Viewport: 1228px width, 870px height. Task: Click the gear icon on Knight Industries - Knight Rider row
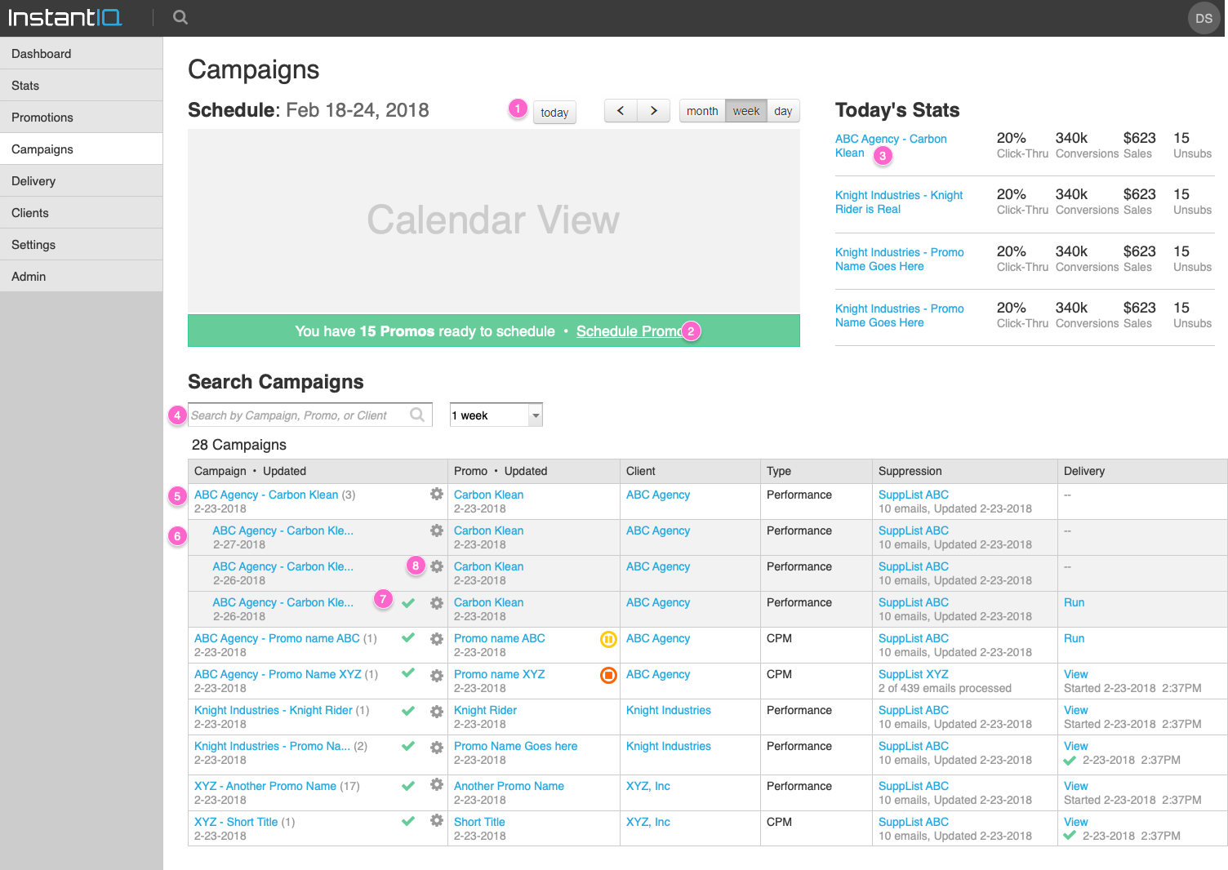click(x=437, y=710)
